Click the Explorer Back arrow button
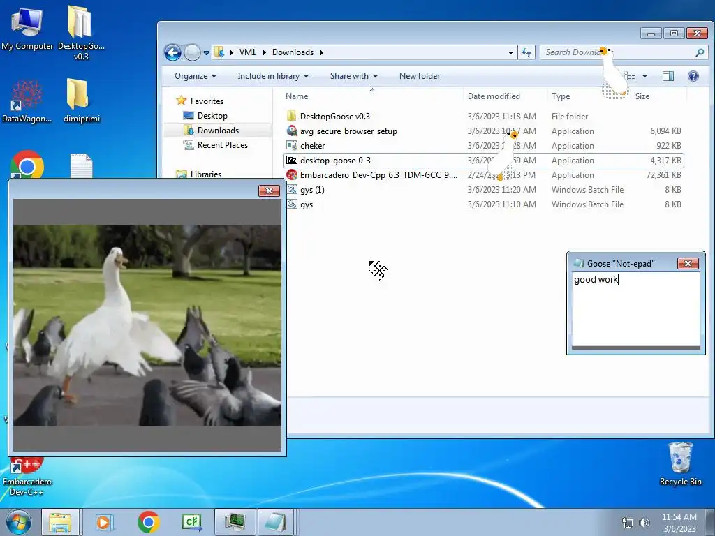Screen dimensions: 715x536 coord(172,53)
